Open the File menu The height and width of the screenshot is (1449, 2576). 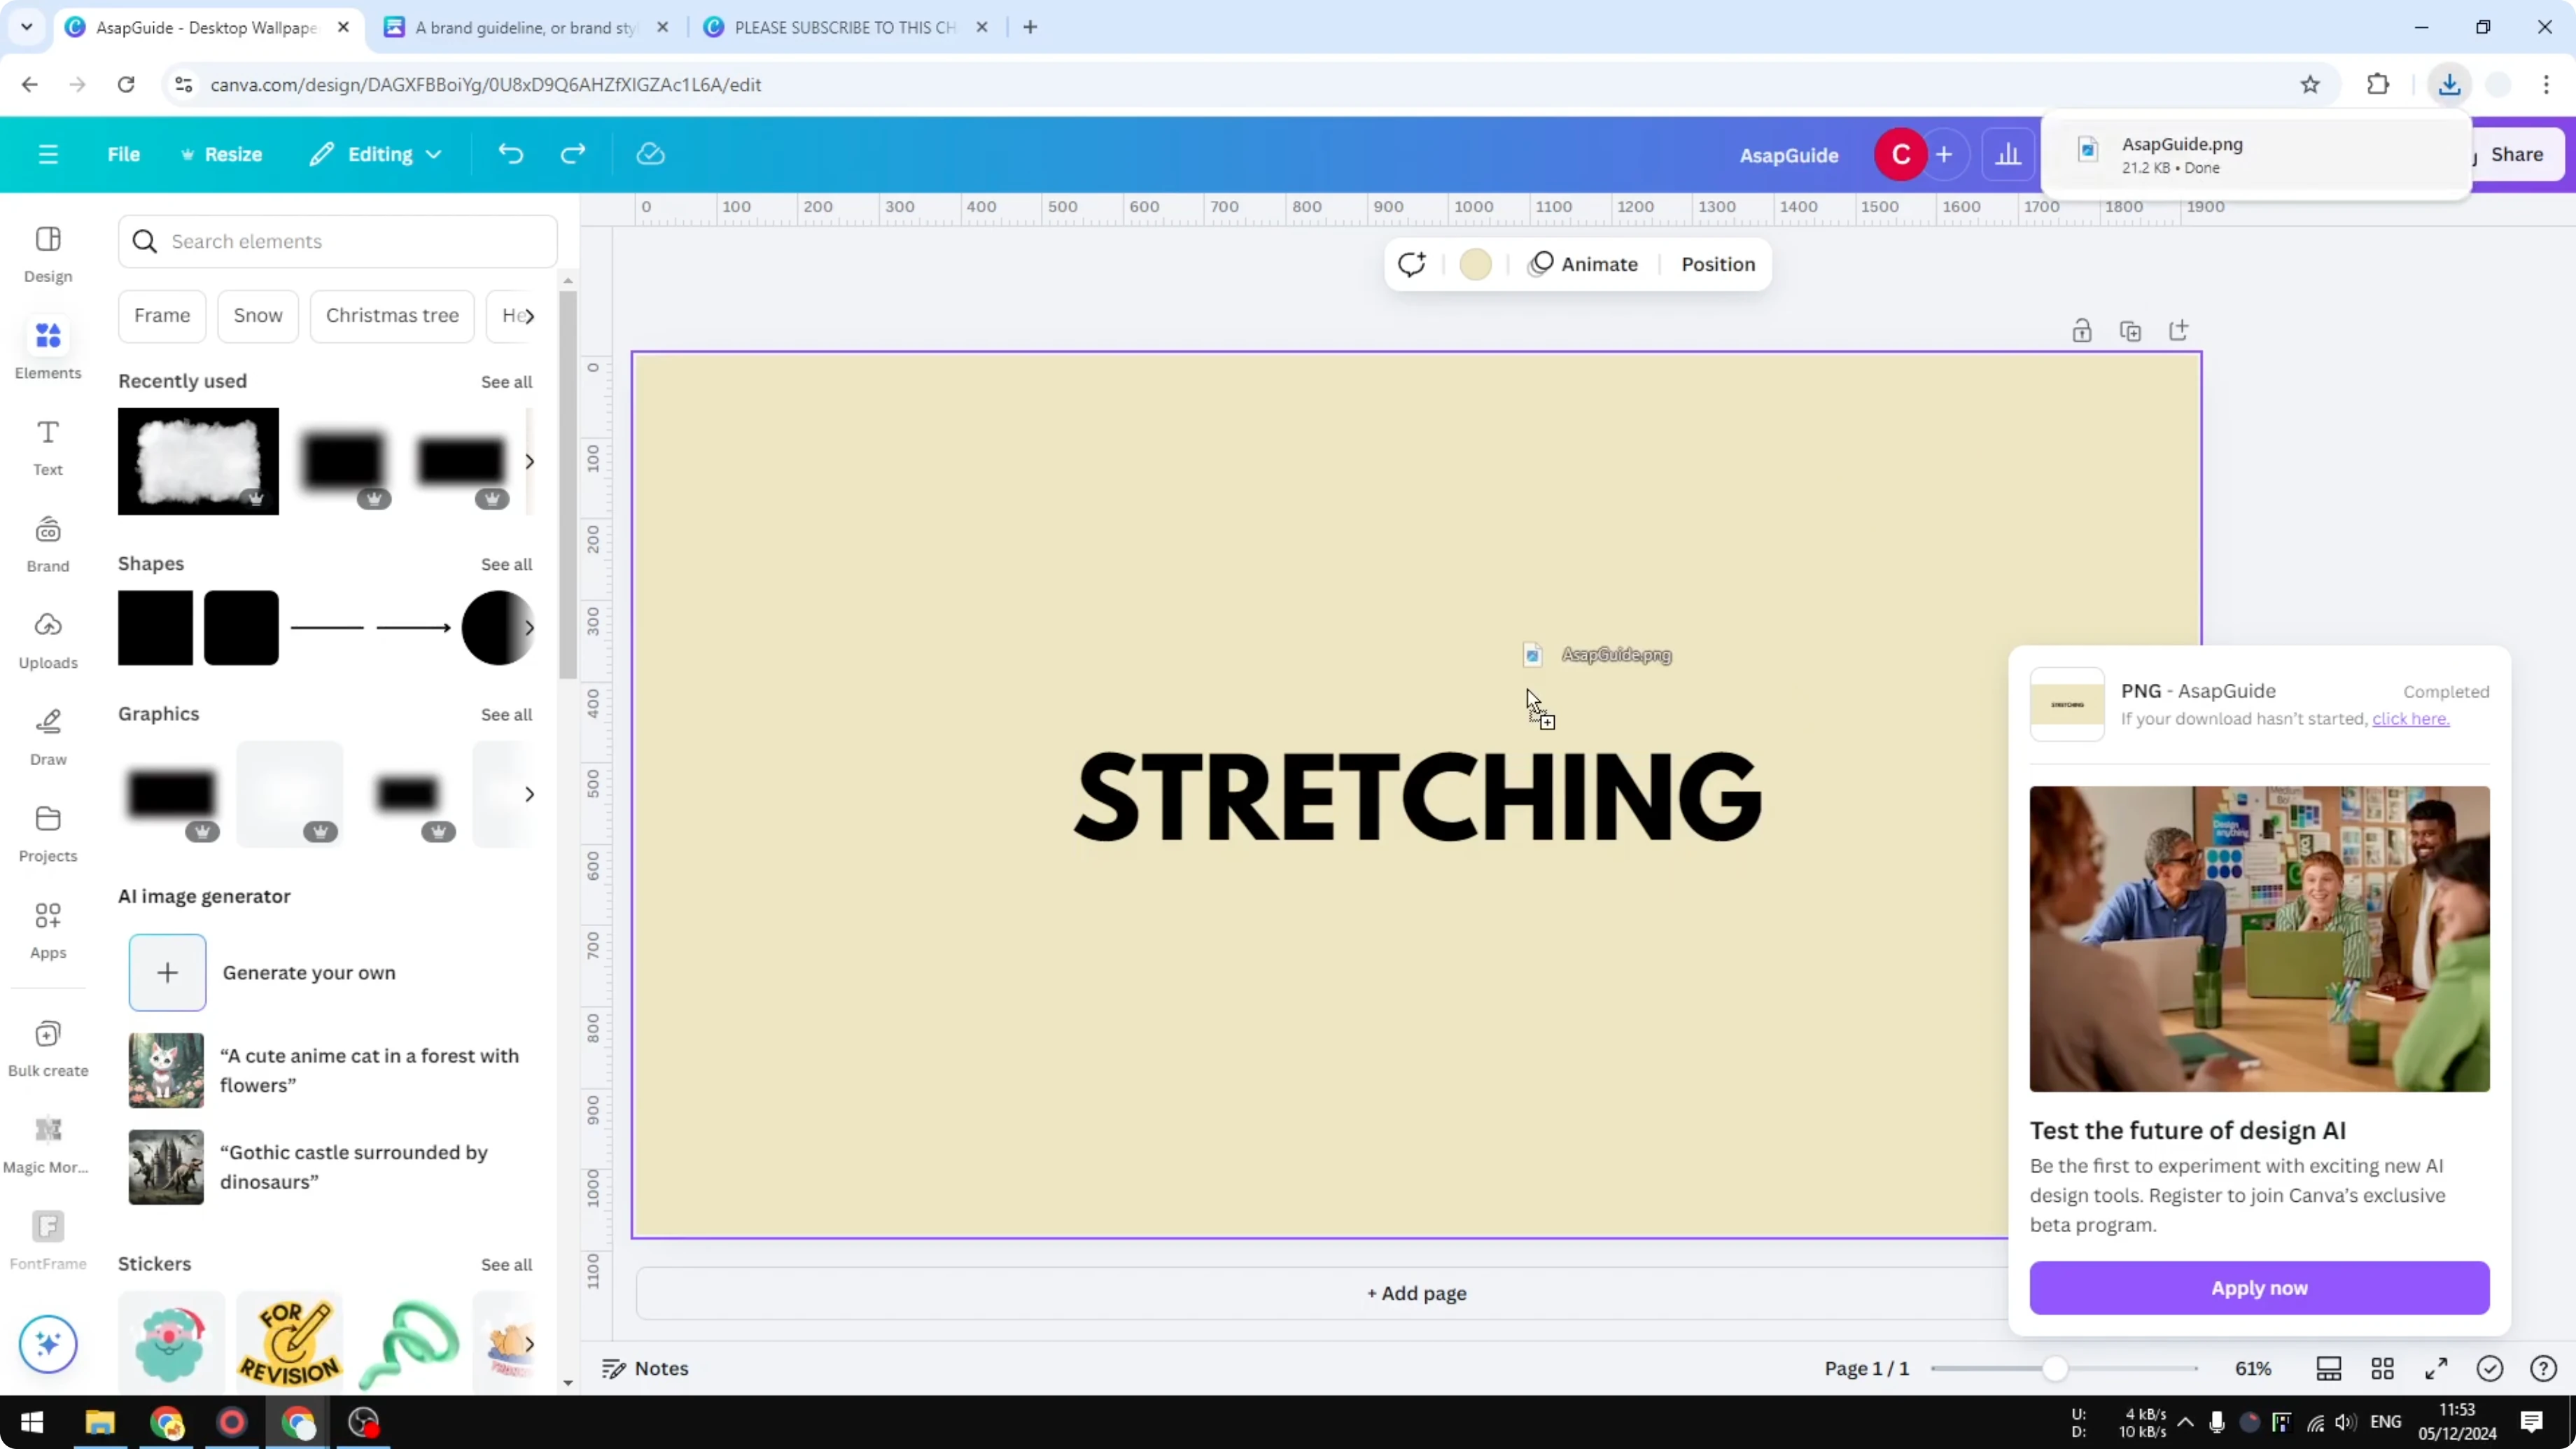pyautogui.click(x=124, y=154)
